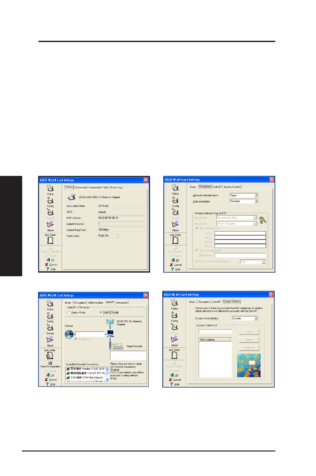Click the MAC Address column header
Image resolution: width=316 pixels, height=476 pixels.
point(215,340)
